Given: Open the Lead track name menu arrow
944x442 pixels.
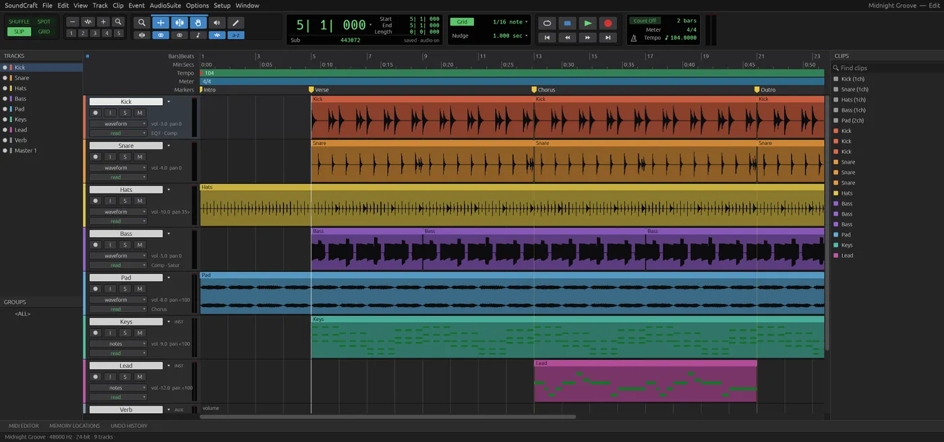Looking at the screenshot, I should coord(169,366).
